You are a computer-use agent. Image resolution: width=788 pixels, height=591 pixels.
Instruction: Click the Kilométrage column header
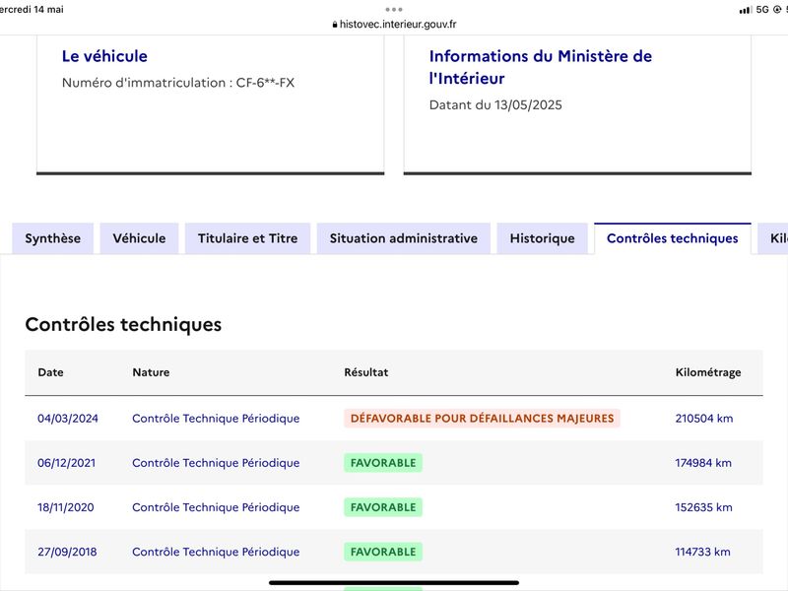(x=708, y=372)
